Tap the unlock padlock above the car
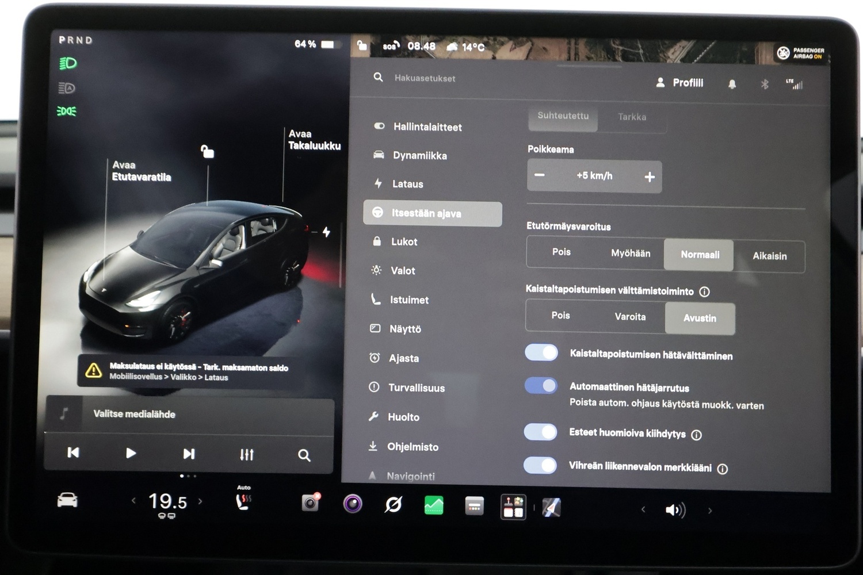863x575 pixels. pyautogui.click(x=207, y=151)
